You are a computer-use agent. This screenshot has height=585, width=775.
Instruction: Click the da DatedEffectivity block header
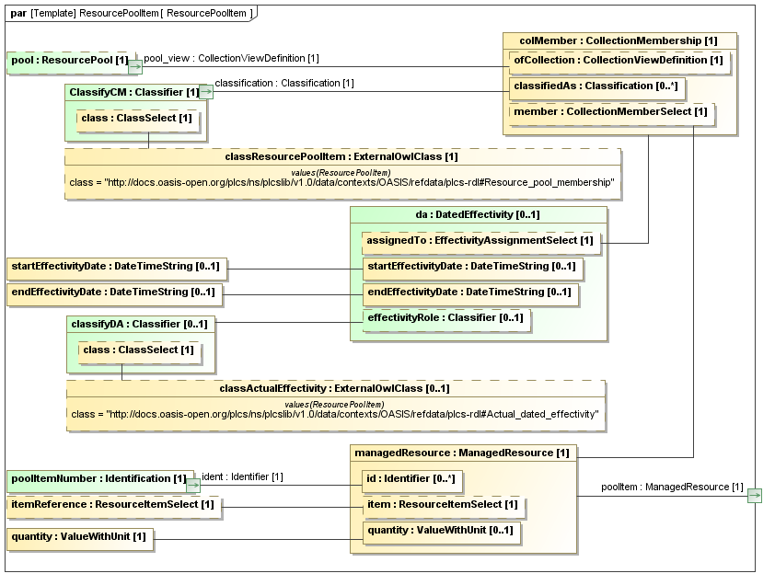[478, 214]
